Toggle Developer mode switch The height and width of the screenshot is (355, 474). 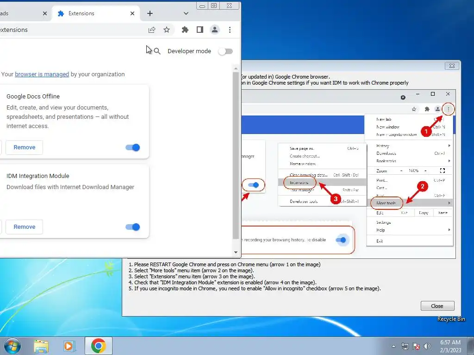[225, 51]
